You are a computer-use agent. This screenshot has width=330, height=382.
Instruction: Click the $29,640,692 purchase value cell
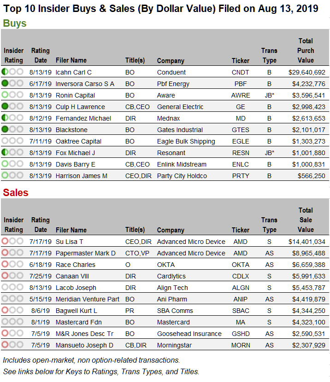tap(307, 72)
